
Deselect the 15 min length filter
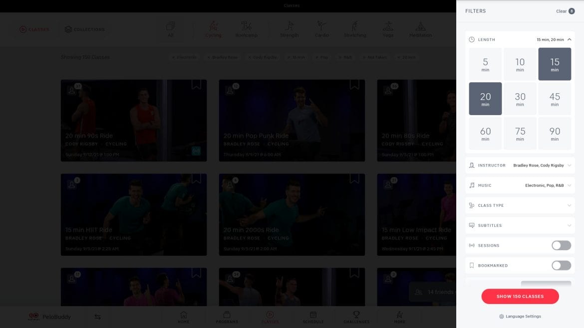tap(555, 64)
